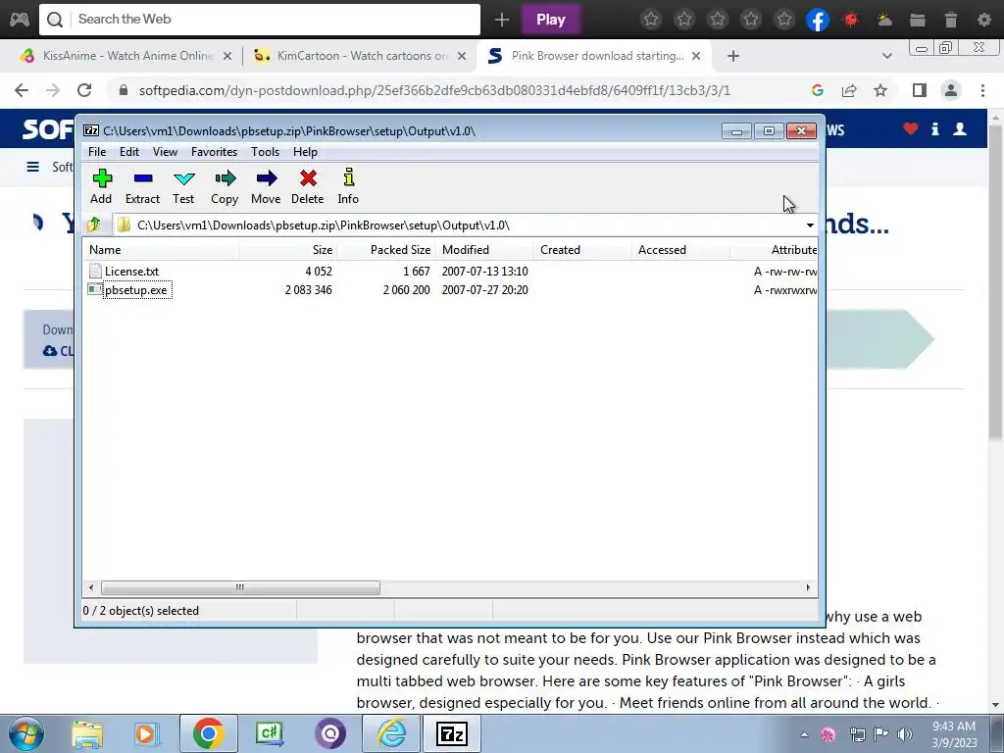
Task: Click the Softpedia user account icon
Action: click(x=960, y=128)
